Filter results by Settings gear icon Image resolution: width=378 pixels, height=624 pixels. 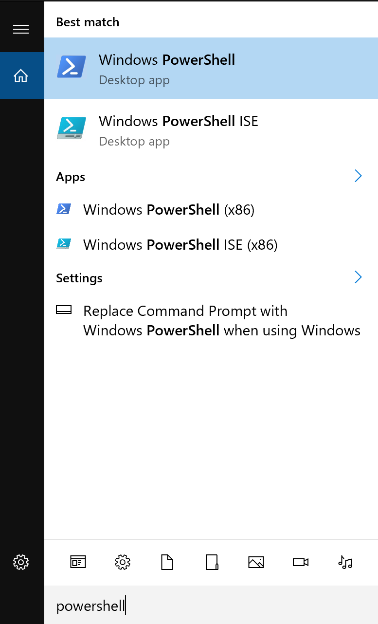tap(123, 562)
